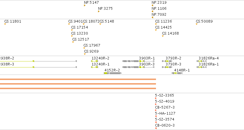Click the 5-SZ-3574 red arrow marker
Image resolution: width=244 pixels, height=130 pixels.
[x=156, y=122]
